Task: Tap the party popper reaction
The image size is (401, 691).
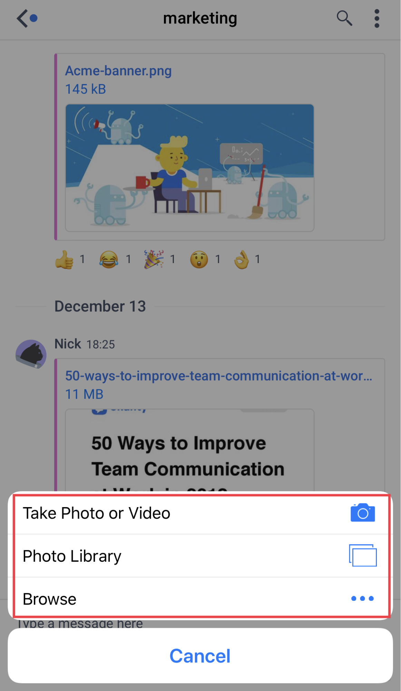Action: coord(154,259)
